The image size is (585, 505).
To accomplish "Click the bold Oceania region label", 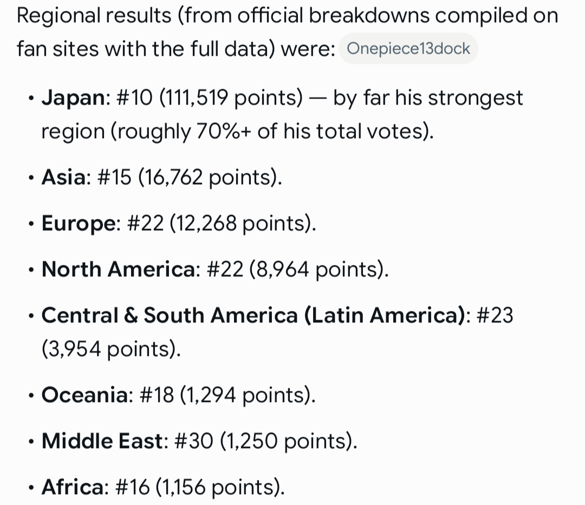I will pyautogui.click(x=84, y=395).
